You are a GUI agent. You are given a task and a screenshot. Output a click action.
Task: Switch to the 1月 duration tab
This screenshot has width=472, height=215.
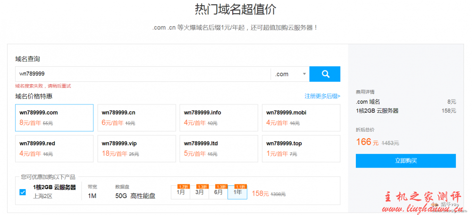[180, 192]
